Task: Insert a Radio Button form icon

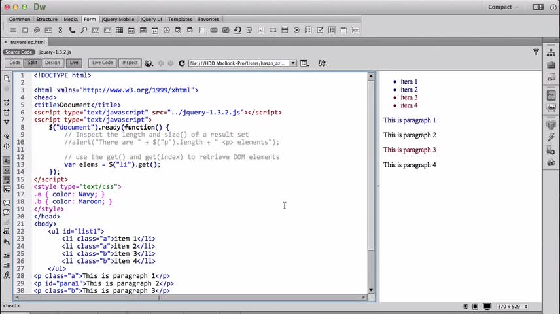Action: [x=296, y=30]
